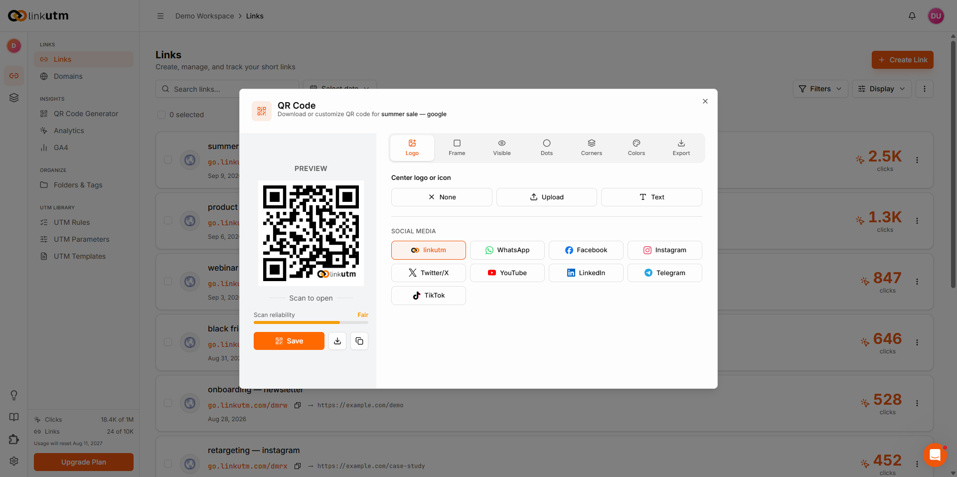957x477 pixels.
Task: Open Folders & Tags
Action: 84,185
